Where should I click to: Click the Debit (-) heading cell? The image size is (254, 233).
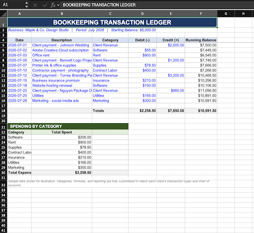[142, 40]
